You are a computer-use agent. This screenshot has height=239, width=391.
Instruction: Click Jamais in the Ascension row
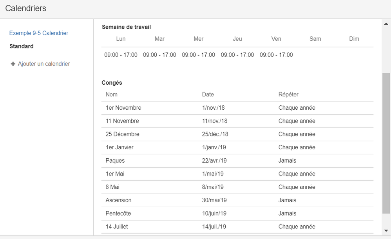[x=287, y=200]
